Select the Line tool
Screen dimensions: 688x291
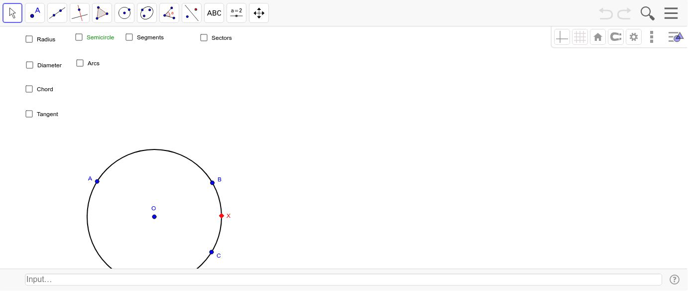click(57, 13)
